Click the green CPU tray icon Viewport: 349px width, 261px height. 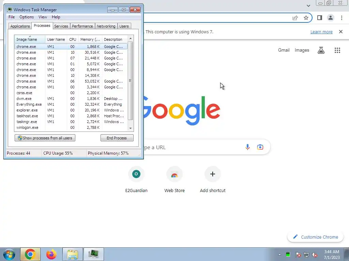pyautogui.click(x=288, y=254)
